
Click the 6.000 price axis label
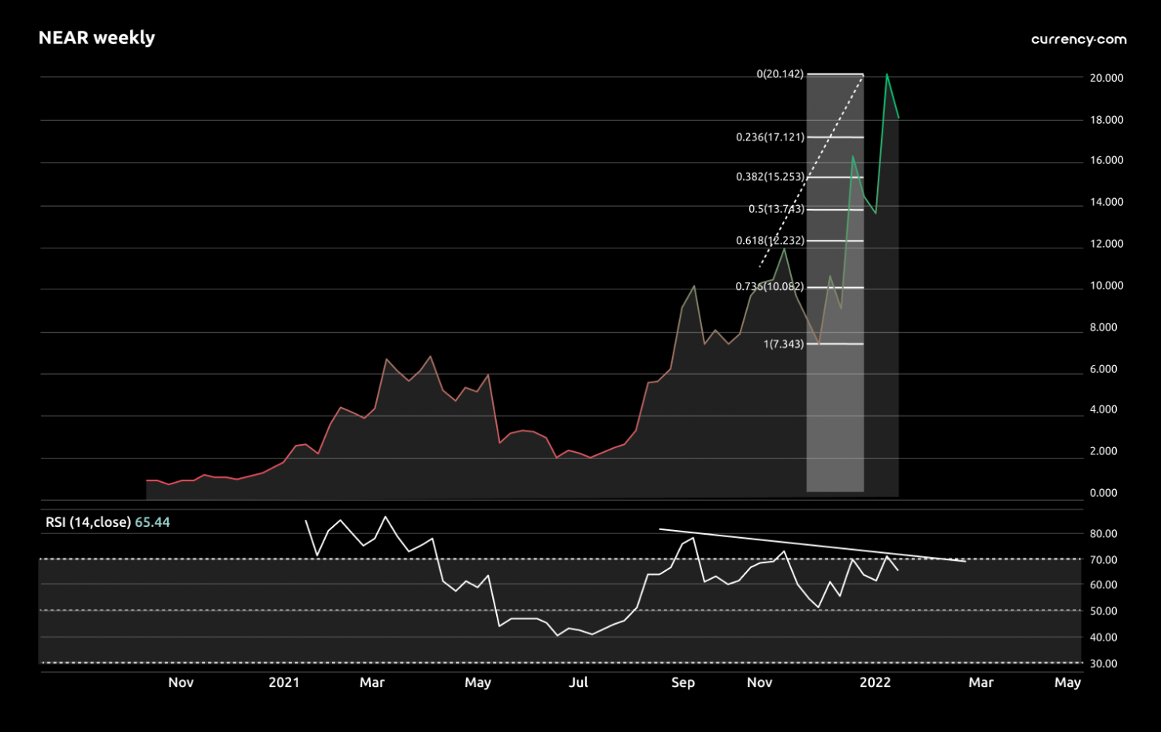pos(1103,369)
